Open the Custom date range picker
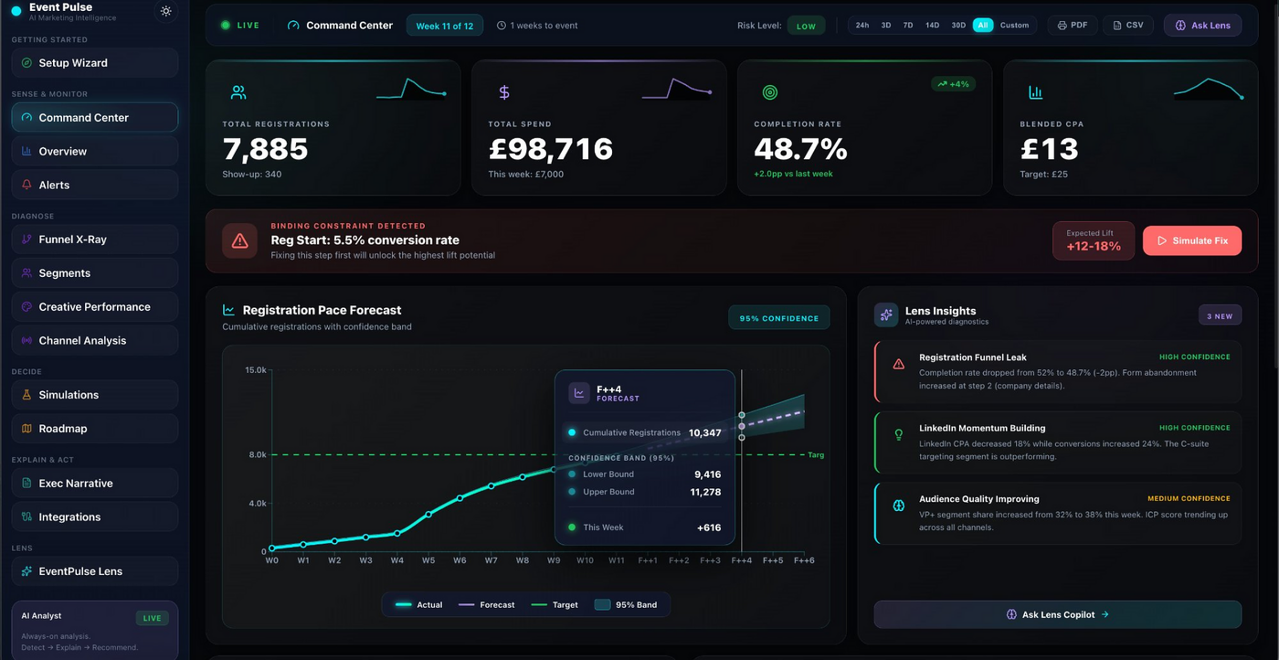The image size is (1279, 660). pyautogui.click(x=1014, y=25)
